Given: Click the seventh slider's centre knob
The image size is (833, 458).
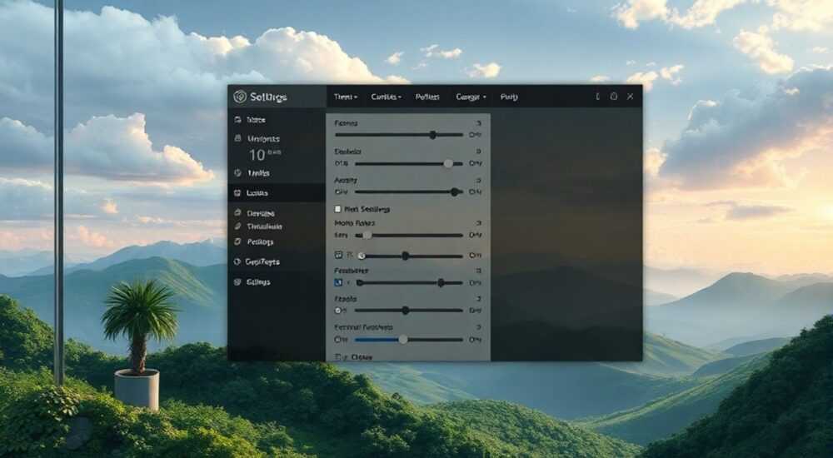Looking at the screenshot, I should click(x=406, y=311).
